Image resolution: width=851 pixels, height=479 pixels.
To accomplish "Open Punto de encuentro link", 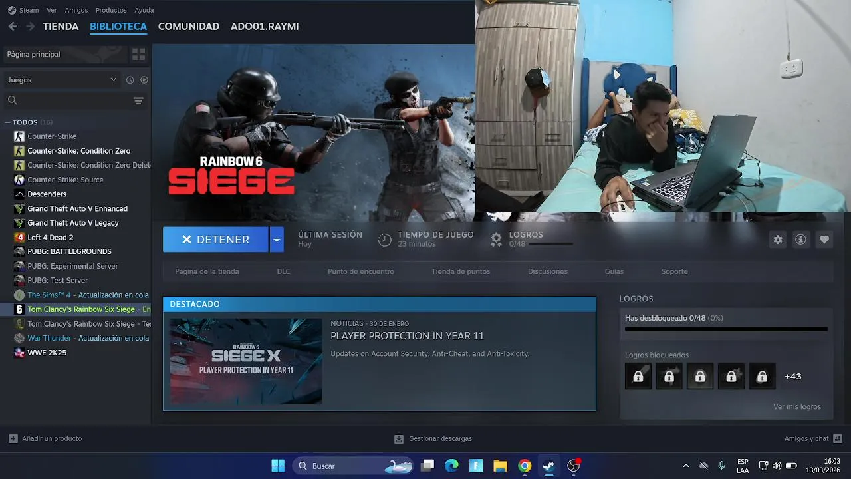I will [361, 271].
